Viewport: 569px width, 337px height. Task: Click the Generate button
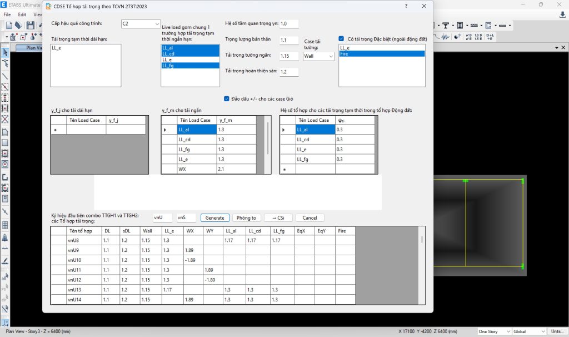(215, 218)
